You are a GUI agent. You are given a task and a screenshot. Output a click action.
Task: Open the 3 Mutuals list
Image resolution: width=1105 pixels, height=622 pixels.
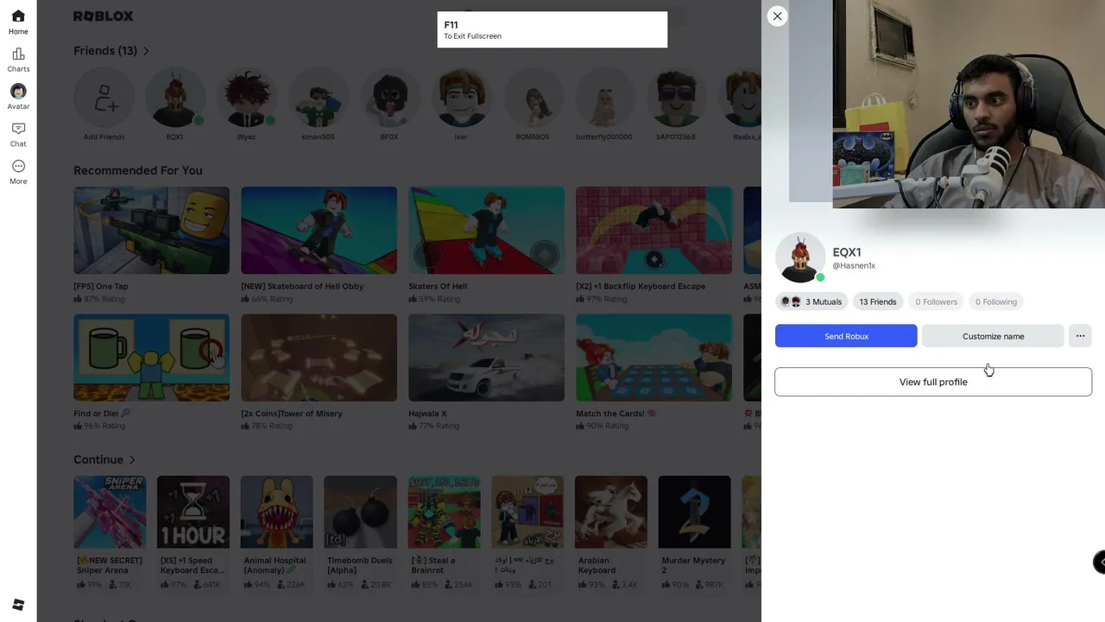811,301
